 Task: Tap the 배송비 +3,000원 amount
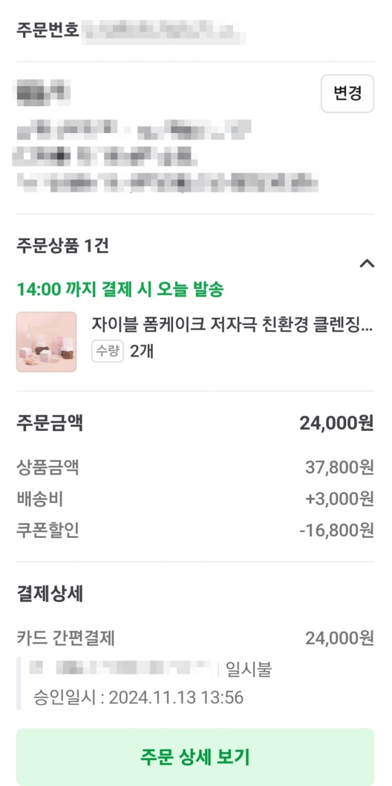coord(339,499)
